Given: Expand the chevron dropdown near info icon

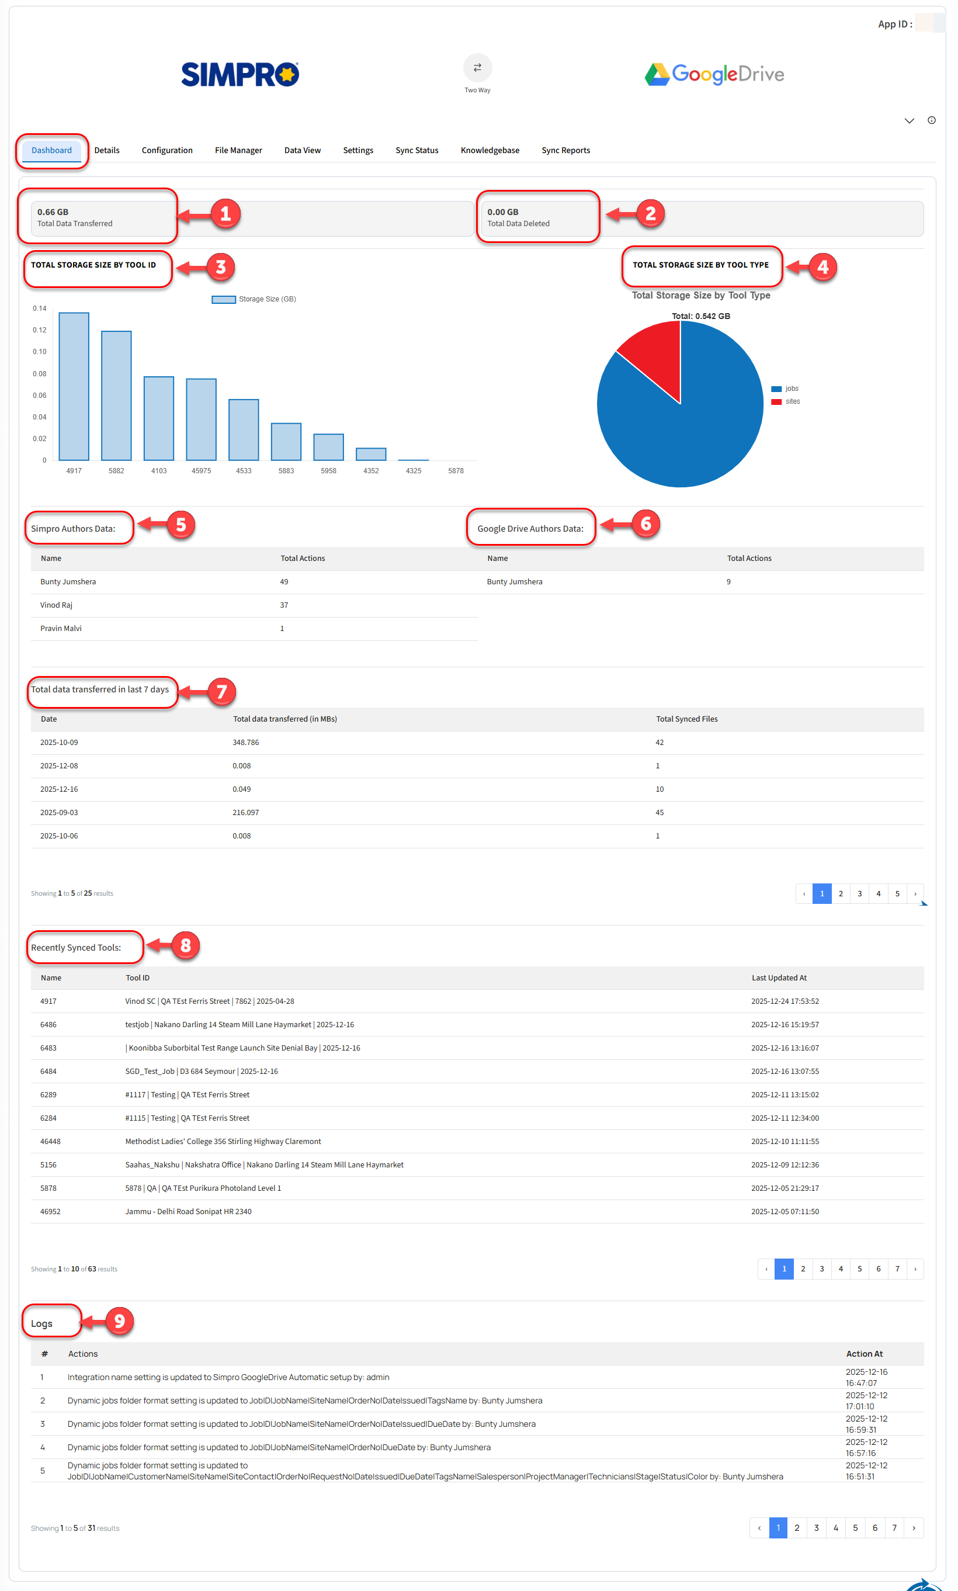Looking at the screenshot, I should pos(909,121).
